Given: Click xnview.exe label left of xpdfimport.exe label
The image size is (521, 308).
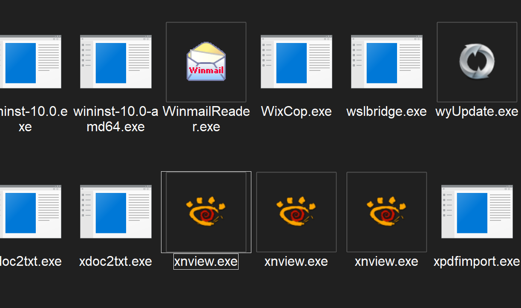Looking at the screenshot, I should pyautogui.click(x=386, y=261).
